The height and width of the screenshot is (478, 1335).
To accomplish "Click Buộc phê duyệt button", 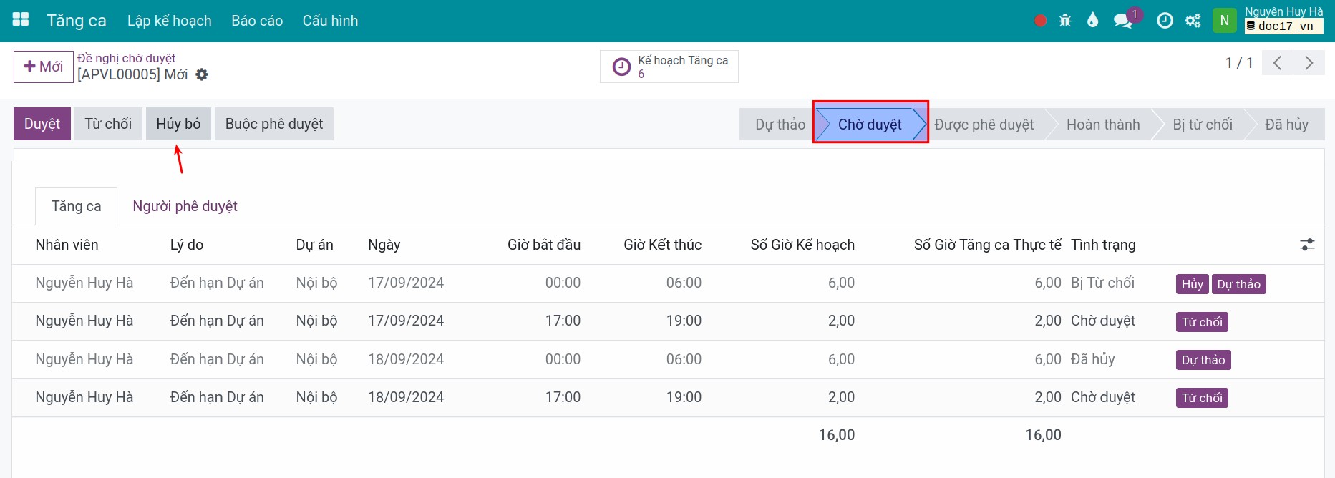I will [x=274, y=124].
